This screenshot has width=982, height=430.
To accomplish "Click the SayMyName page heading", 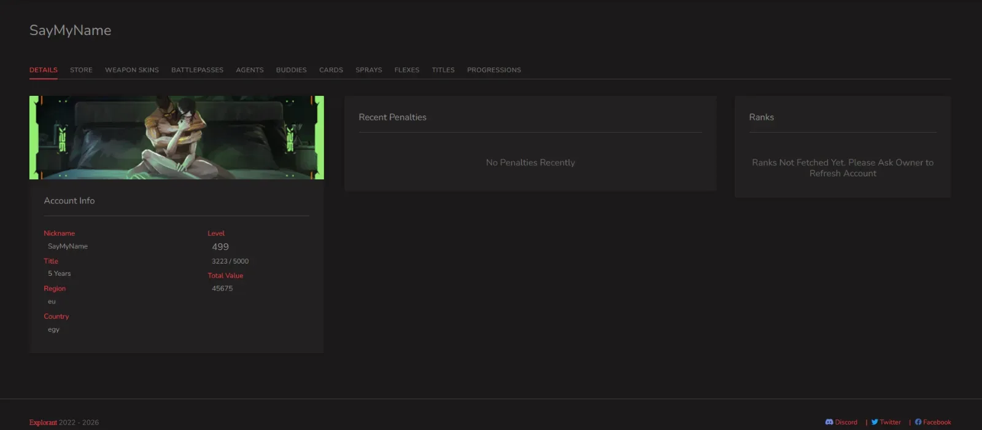I will tap(71, 30).
